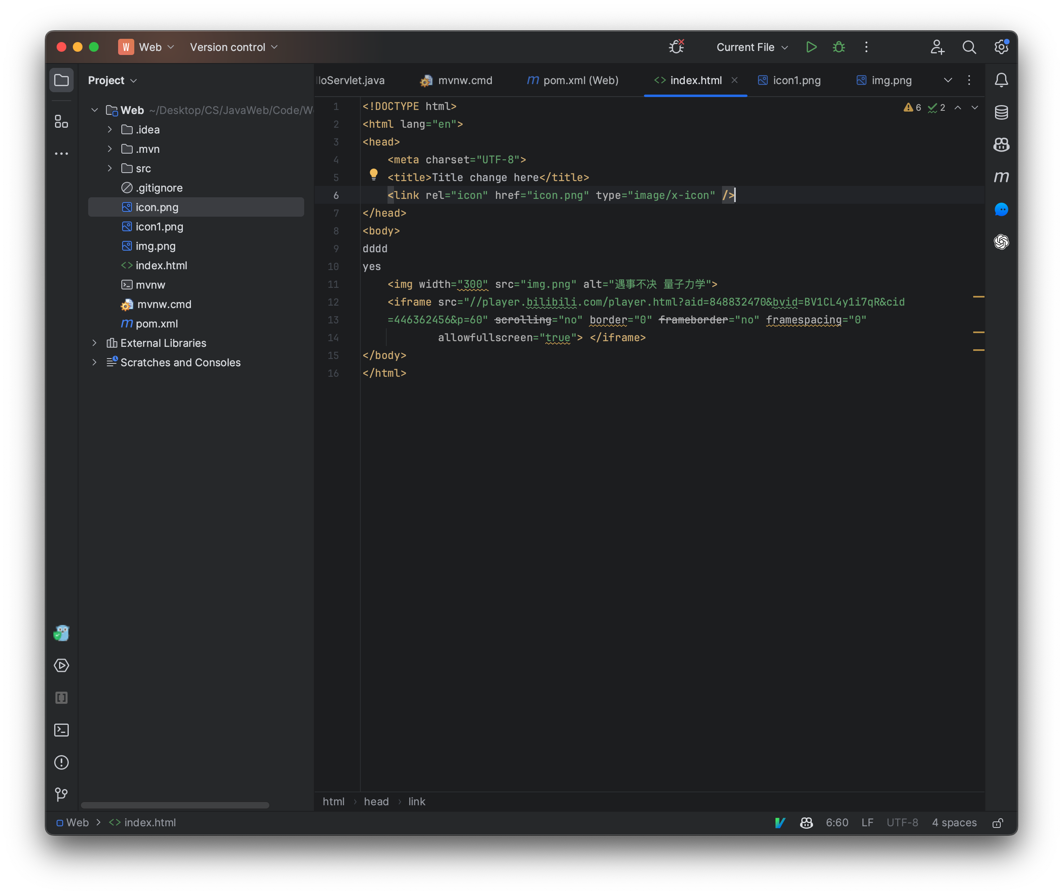
Task: Open the blue chat assistant icon
Action: click(x=1001, y=209)
